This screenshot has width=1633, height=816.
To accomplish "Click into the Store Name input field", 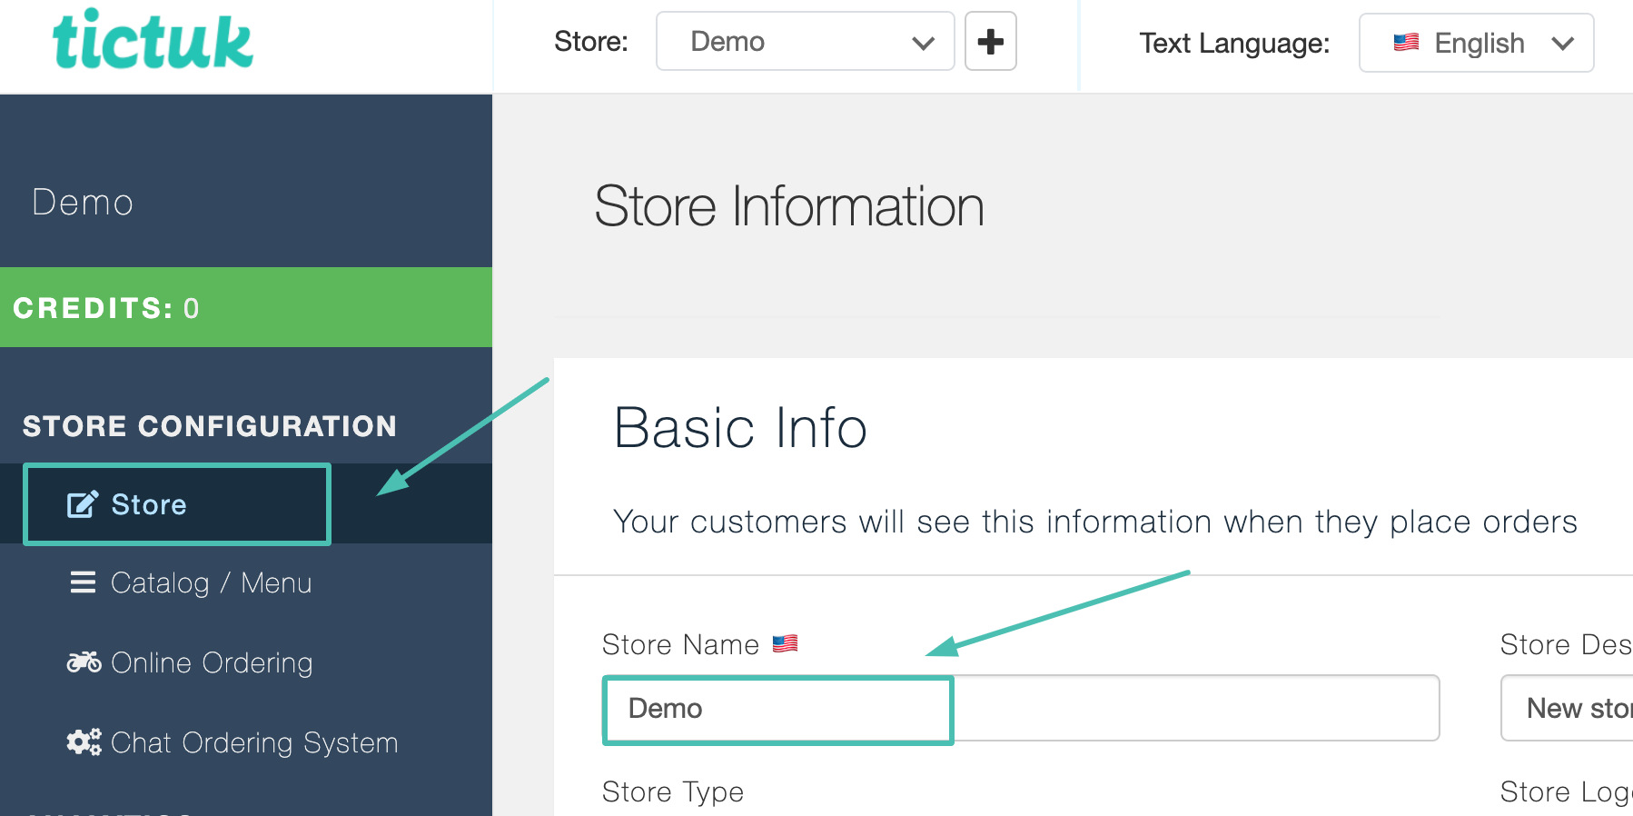I will pos(1021,708).
